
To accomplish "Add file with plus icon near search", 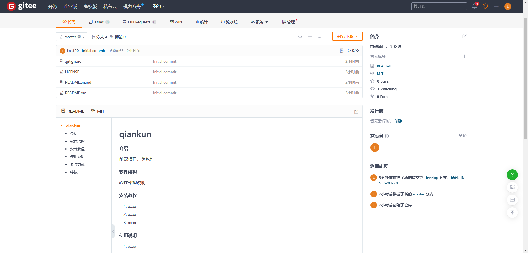I will [310, 37].
